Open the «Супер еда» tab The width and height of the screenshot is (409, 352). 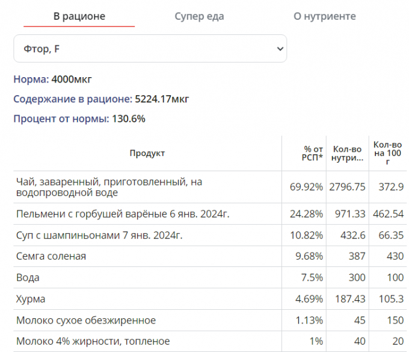point(199,16)
